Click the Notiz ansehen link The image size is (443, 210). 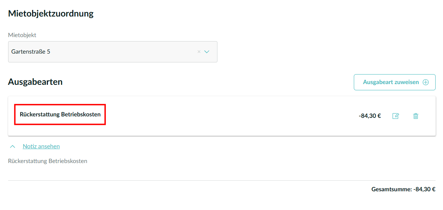[x=41, y=146]
